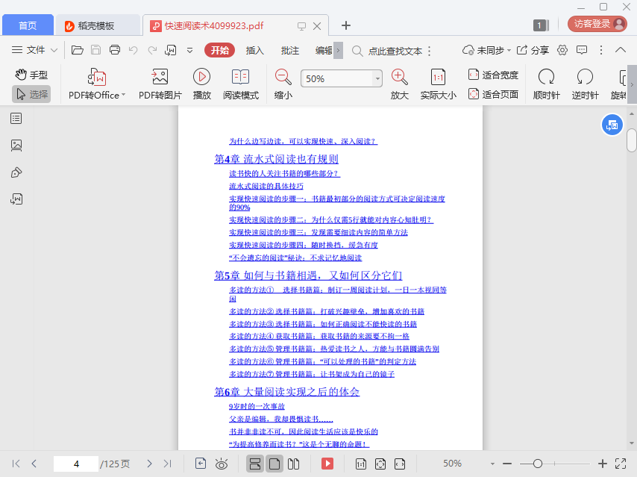Adjust the zoom slider handle
This screenshot has width=637, height=477.
tap(538, 464)
